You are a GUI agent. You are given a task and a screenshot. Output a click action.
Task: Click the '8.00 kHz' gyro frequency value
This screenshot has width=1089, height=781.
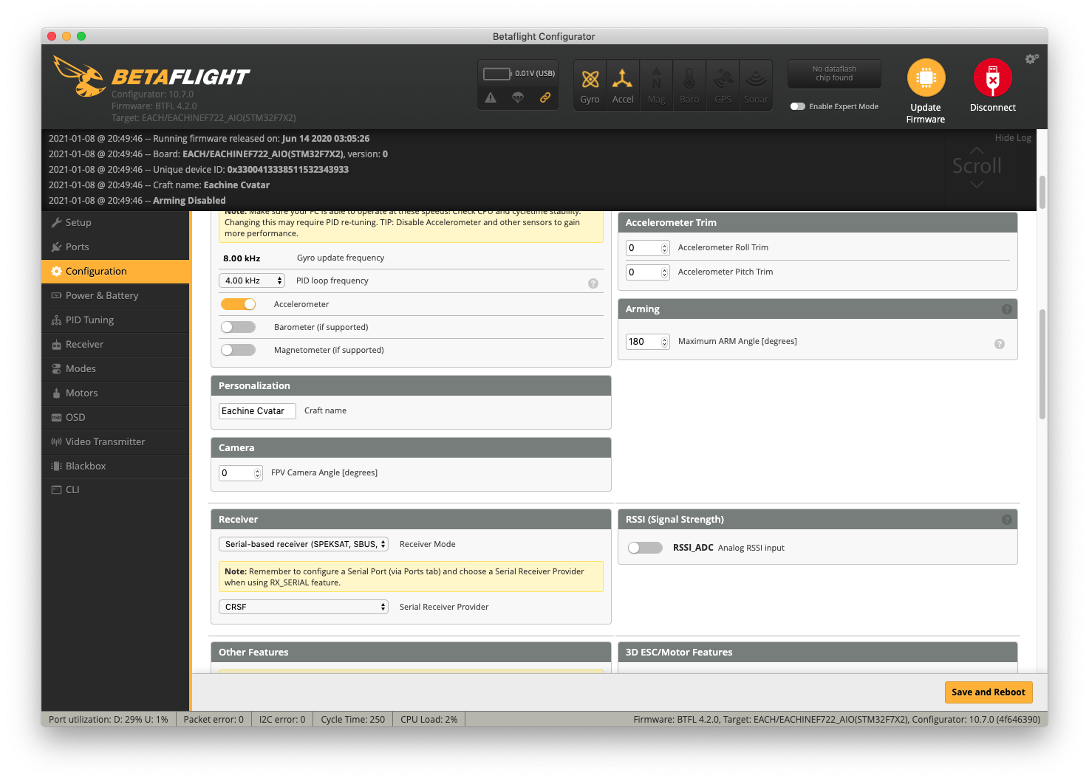point(242,258)
